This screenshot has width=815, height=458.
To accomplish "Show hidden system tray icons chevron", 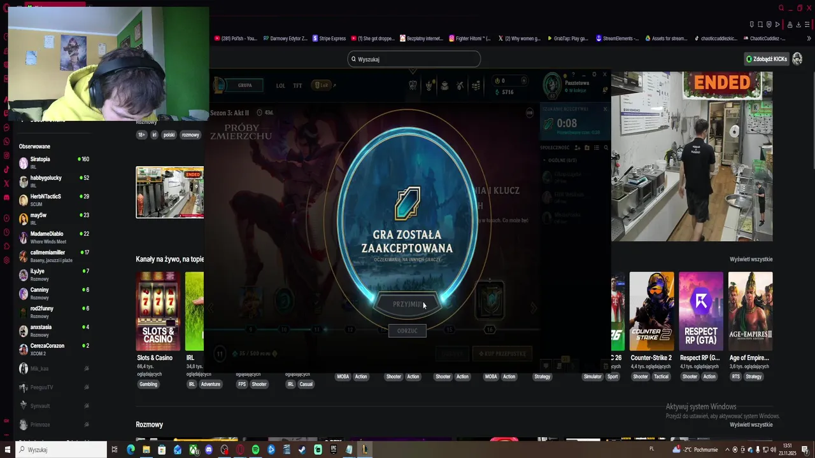I will coord(728,450).
